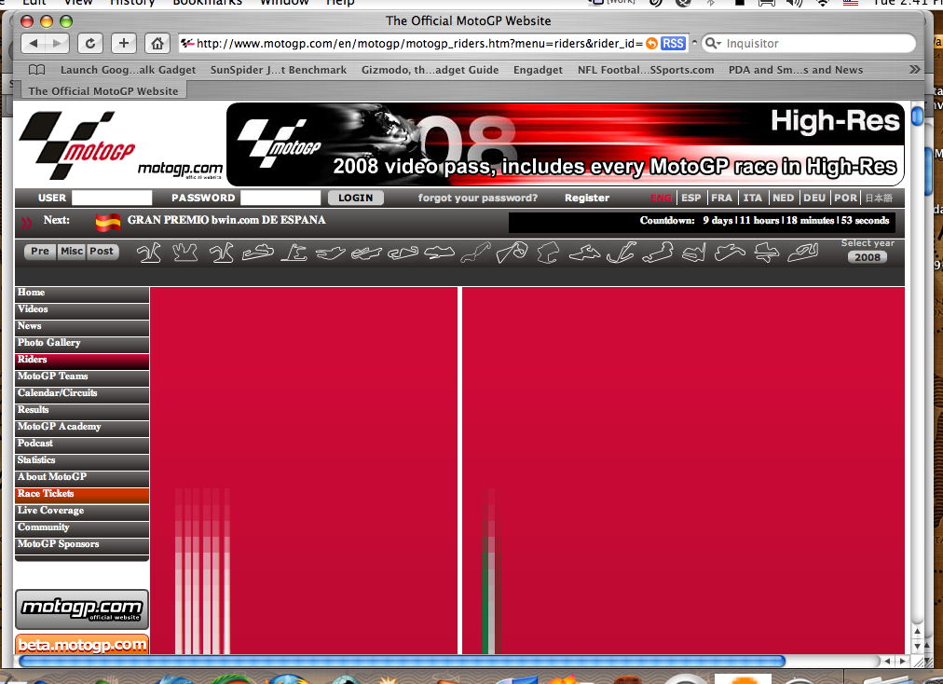Image resolution: width=943 pixels, height=684 pixels.
Task: Click the LOGIN button
Action: click(355, 198)
